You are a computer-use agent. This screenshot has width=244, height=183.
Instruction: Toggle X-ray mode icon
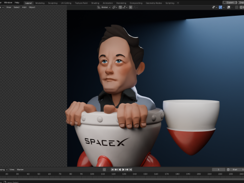point(237,7)
